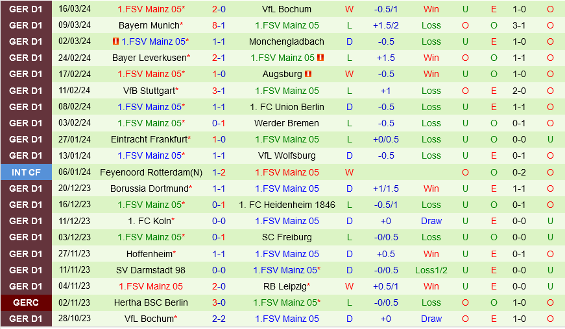
Task: Click the red card icon in the Bayer Leverkusen match row
Action: coord(320,58)
